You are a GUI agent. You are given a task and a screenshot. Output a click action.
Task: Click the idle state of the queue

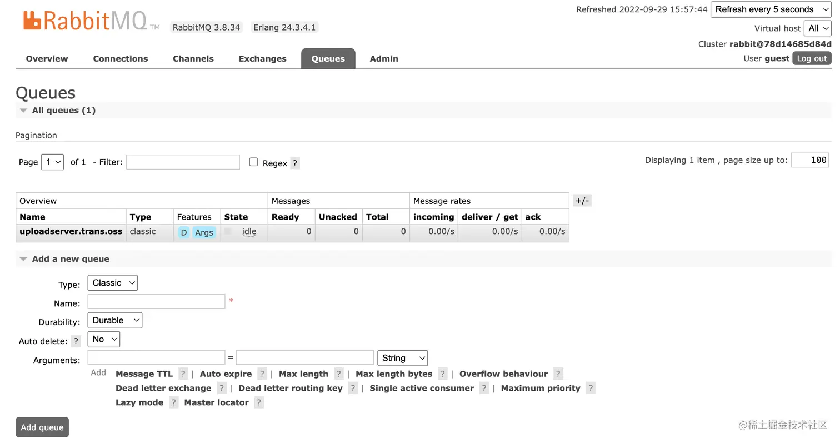(249, 232)
